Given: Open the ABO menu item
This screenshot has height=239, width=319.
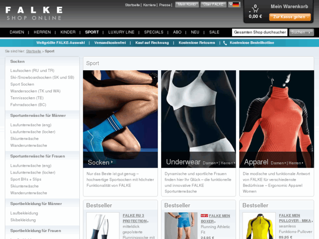Looking at the screenshot, I should (x=177, y=32).
